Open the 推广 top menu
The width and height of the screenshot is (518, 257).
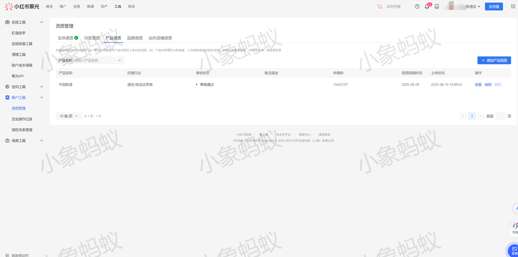63,7
